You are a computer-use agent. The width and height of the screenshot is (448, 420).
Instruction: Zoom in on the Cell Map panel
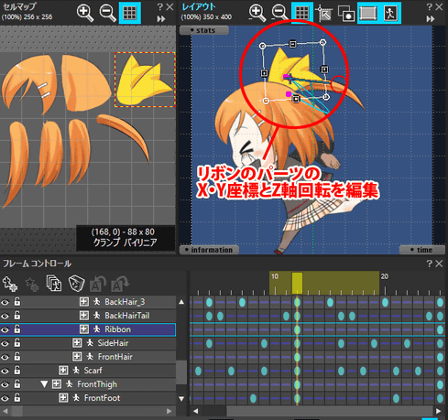pos(85,13)
